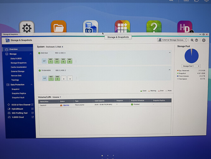Open Snapshot Vault in sidebar
The width and height of the screenshot is (211, 159).
click(18, 98)
